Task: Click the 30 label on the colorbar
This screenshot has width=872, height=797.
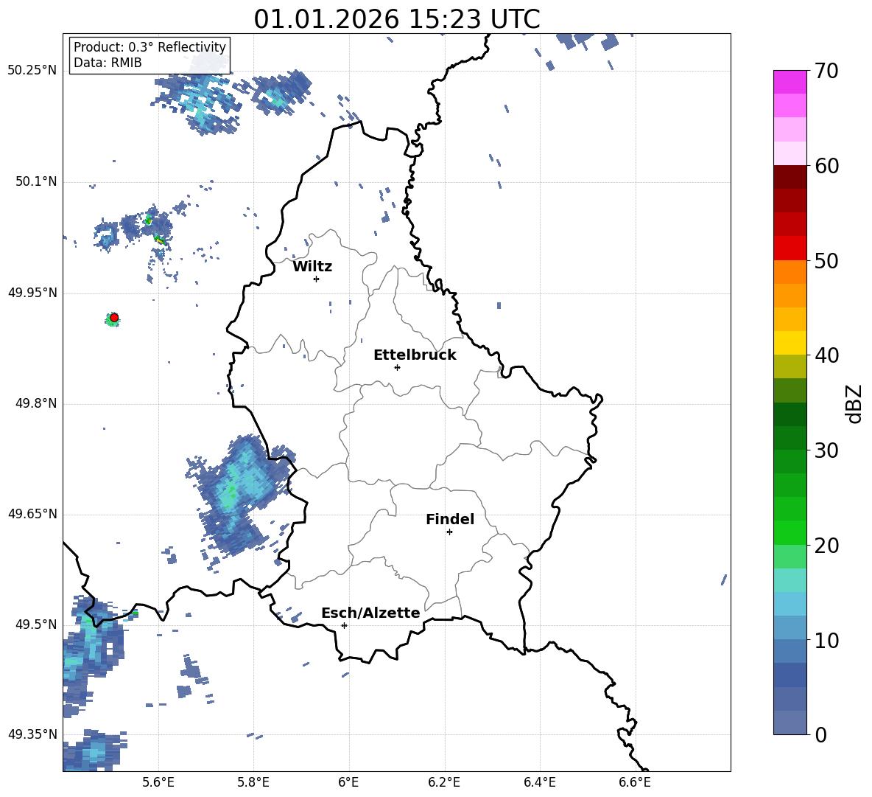Action: 826,450
